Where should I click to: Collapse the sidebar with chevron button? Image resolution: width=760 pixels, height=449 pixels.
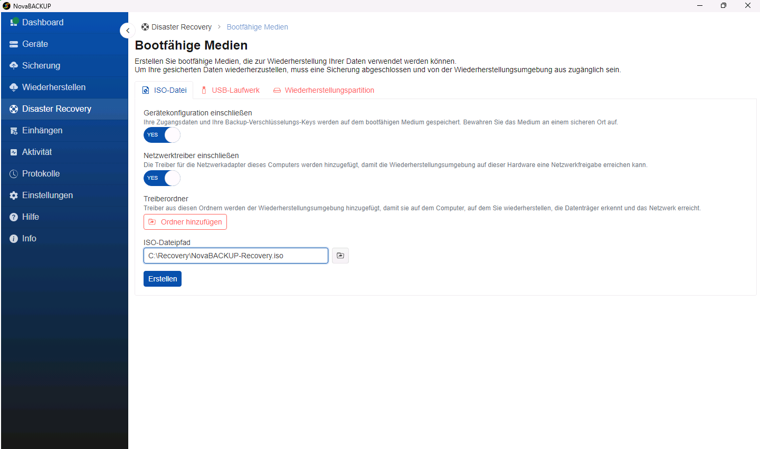(x=128, y=31)
